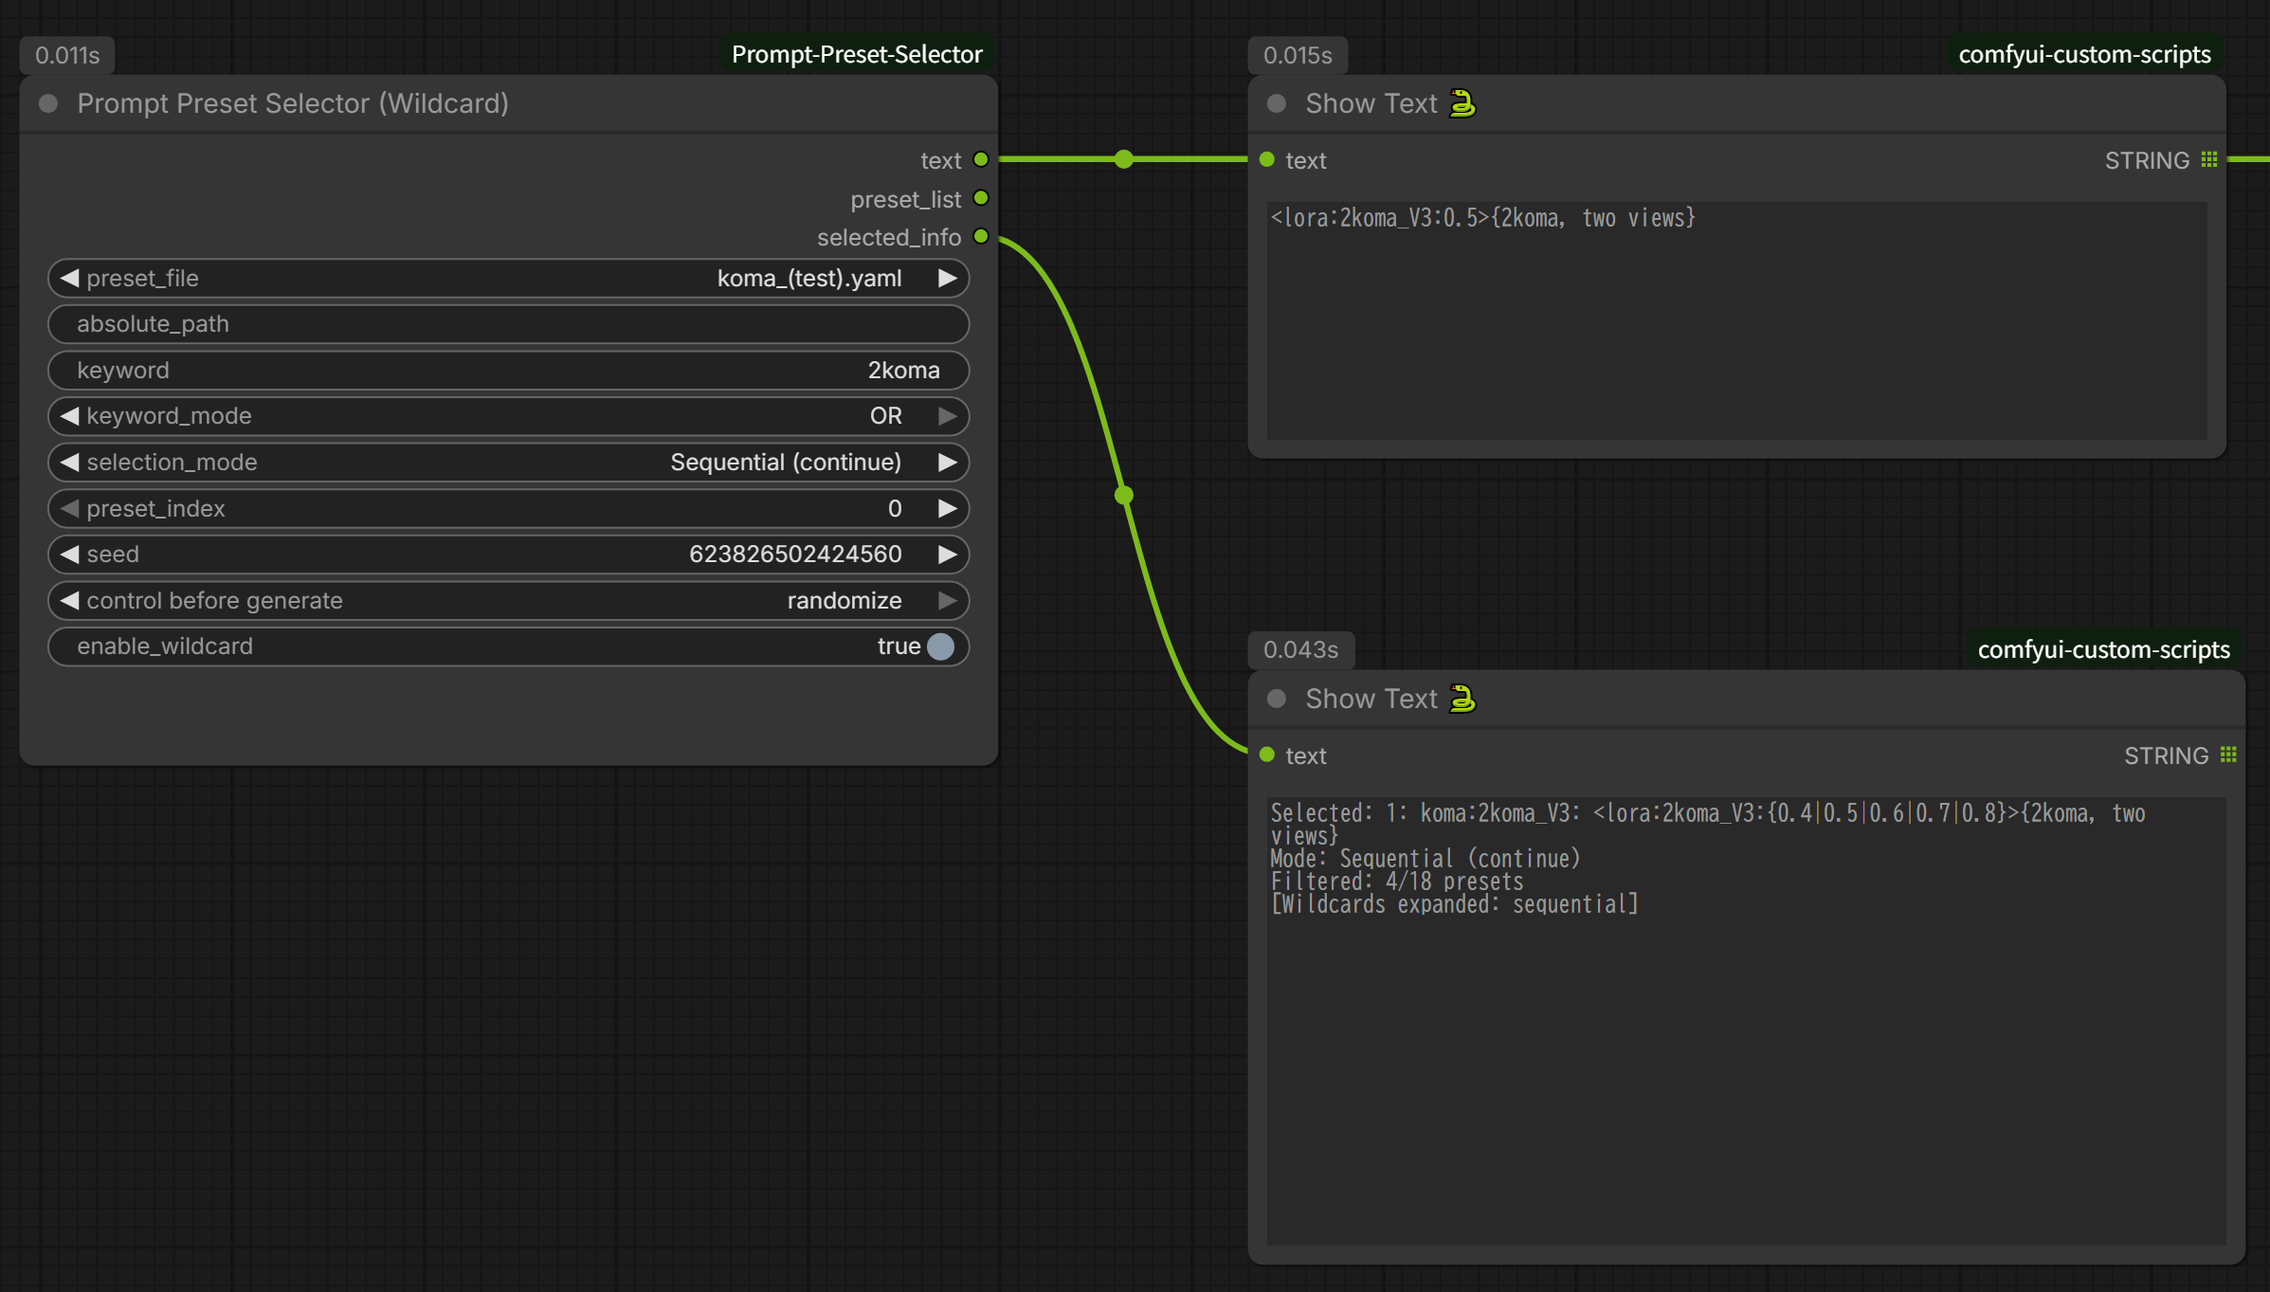This screenshot has width=2270, height=1292.
Task: Decrease the seed value
Action: [x=69, y=554]
